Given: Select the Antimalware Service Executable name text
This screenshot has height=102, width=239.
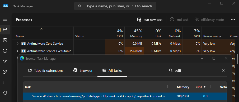Looking at the screenshot, I should click(49, 51).
